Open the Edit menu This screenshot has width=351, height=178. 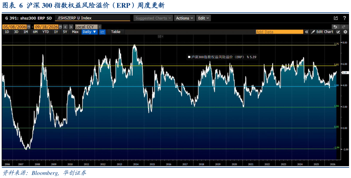point(203,18)
